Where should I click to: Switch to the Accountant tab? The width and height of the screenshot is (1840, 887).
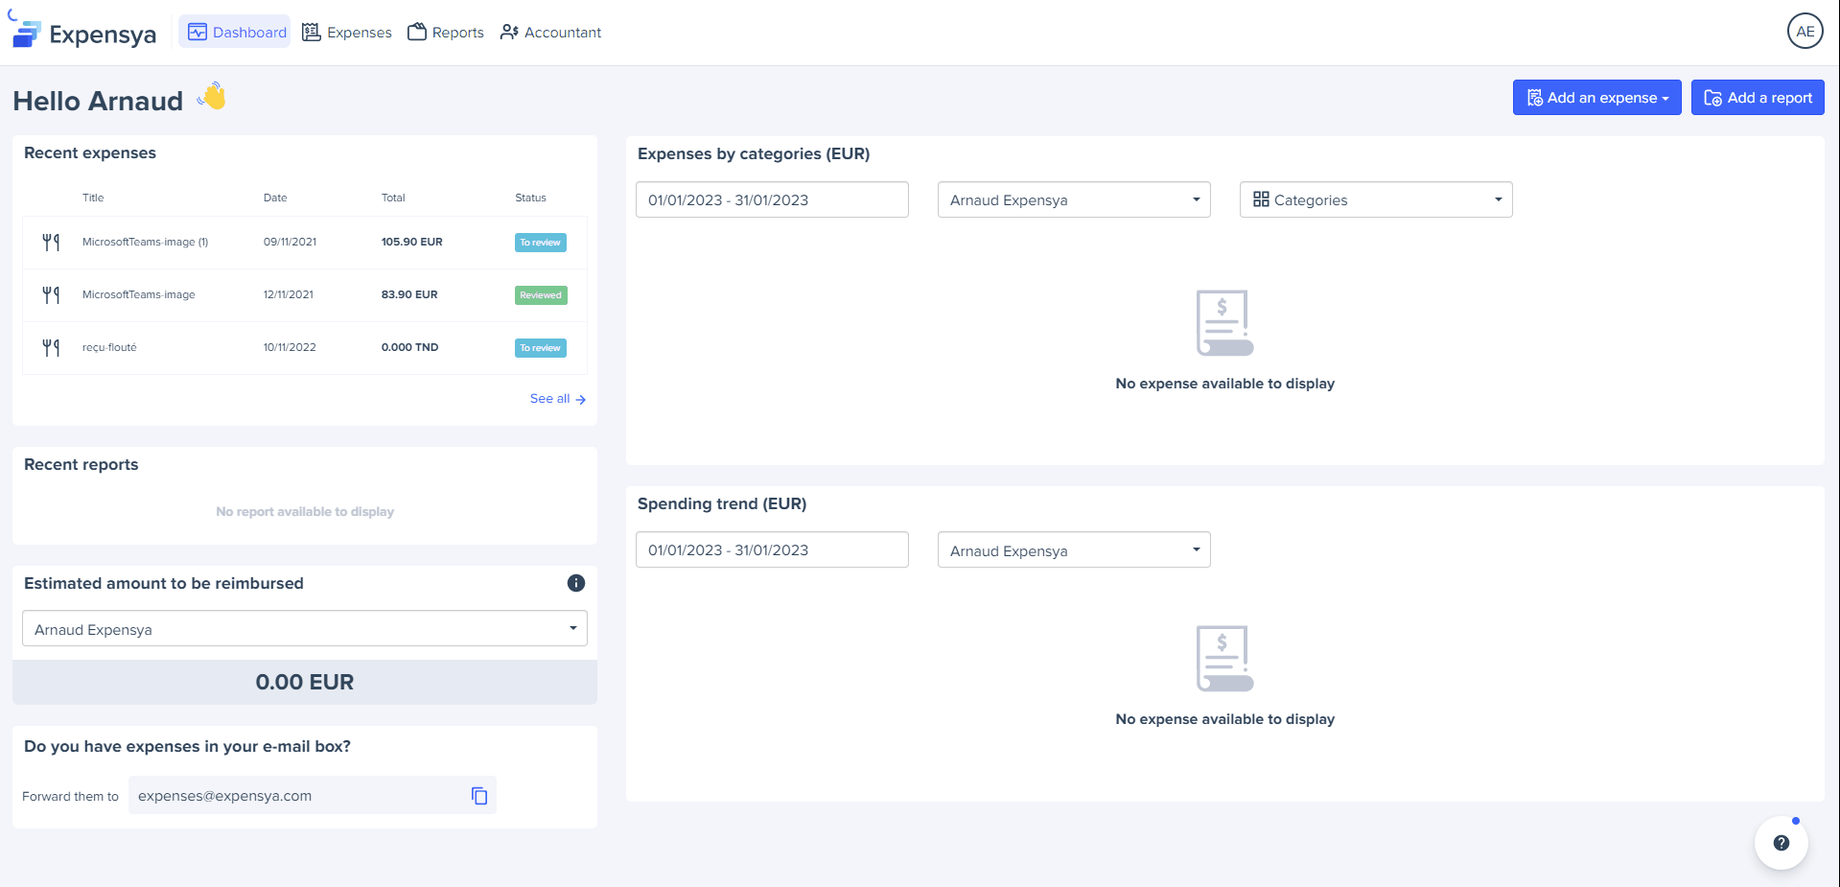(x=551, y=33)
